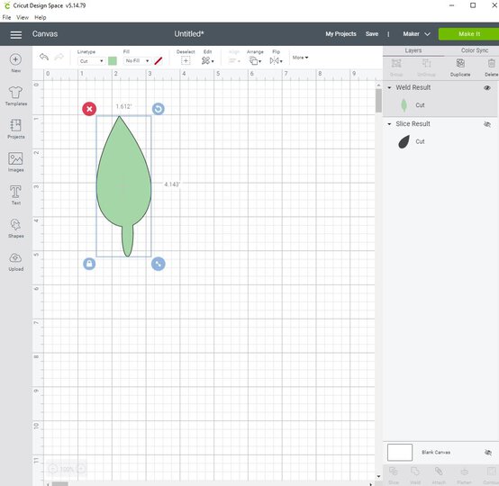Image resolution: width=499 pixels, height=486 pixels.
Task: Delete the leaf with red X handle
Action: tap(89, 109)
